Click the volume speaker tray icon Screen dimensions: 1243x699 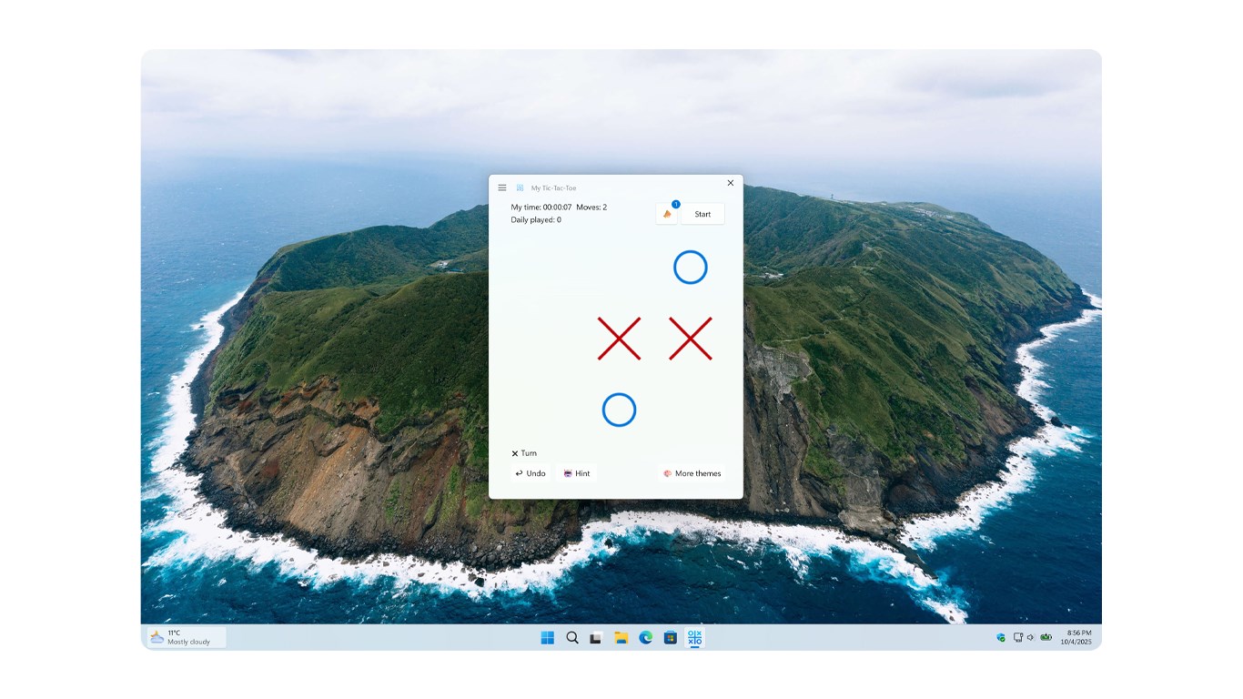1031,638
